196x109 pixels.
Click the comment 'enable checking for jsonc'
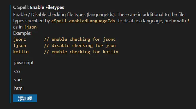(80, 40)
